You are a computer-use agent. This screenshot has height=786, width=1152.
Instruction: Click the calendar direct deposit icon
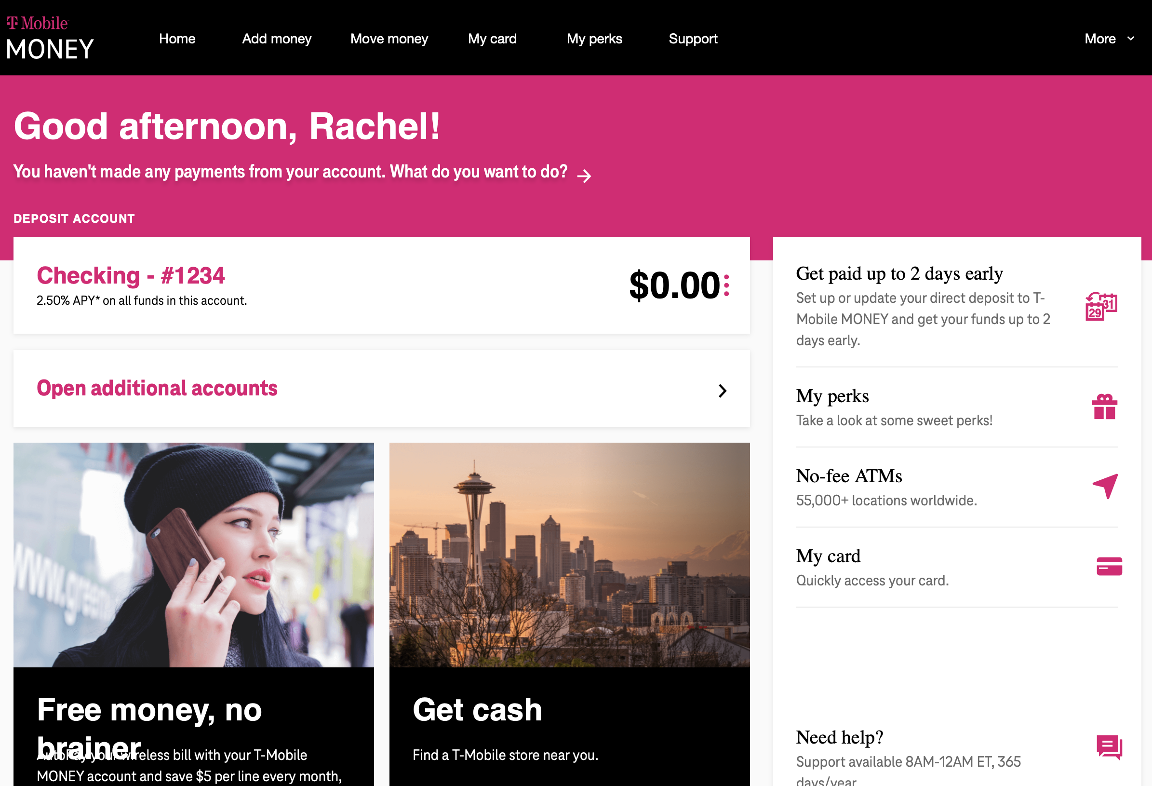point(1101,307)
